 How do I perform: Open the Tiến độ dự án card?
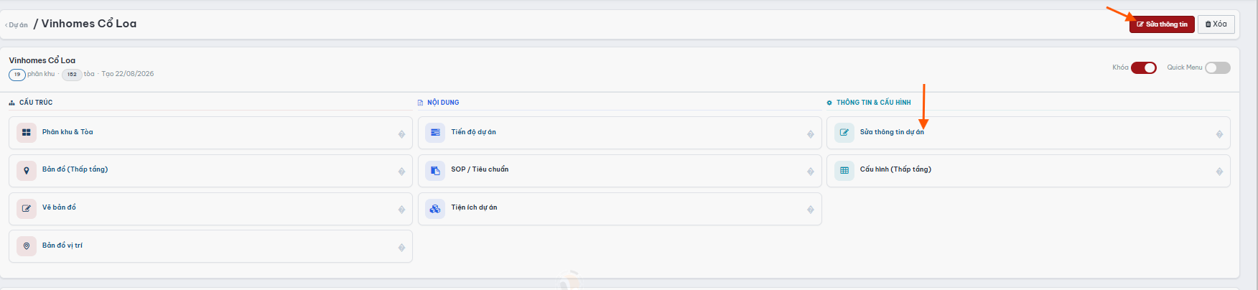pos(620,133)
